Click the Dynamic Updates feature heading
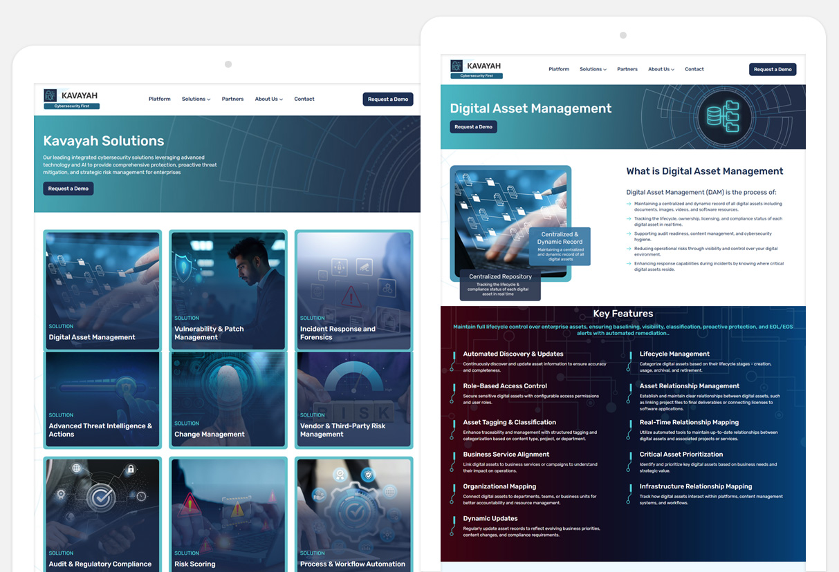Image resolution: width=839 pixels, height=572 pixels. pyautogui.click(x=490, y=518)
